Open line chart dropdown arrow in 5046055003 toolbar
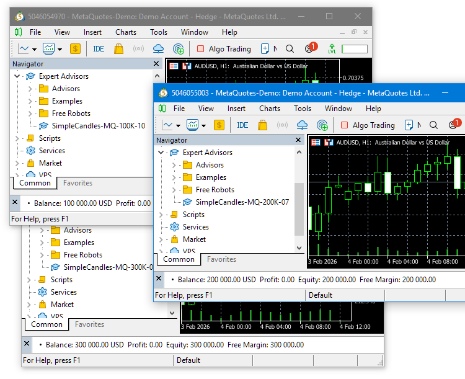The width and height of the screenshot is (465, 379). pyautogui.click(x=178, y=125)
